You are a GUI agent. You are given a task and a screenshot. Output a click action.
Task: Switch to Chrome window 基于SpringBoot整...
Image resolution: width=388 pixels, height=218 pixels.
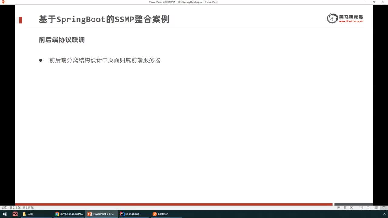click(x=69, y=214)
